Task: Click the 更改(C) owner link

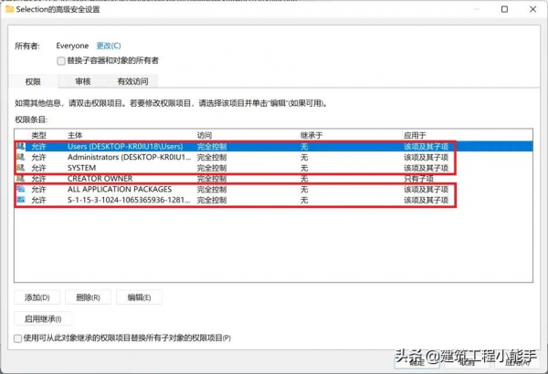Action: 109,46
